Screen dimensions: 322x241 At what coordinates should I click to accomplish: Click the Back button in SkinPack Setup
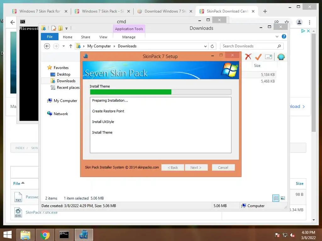point(173,168)
